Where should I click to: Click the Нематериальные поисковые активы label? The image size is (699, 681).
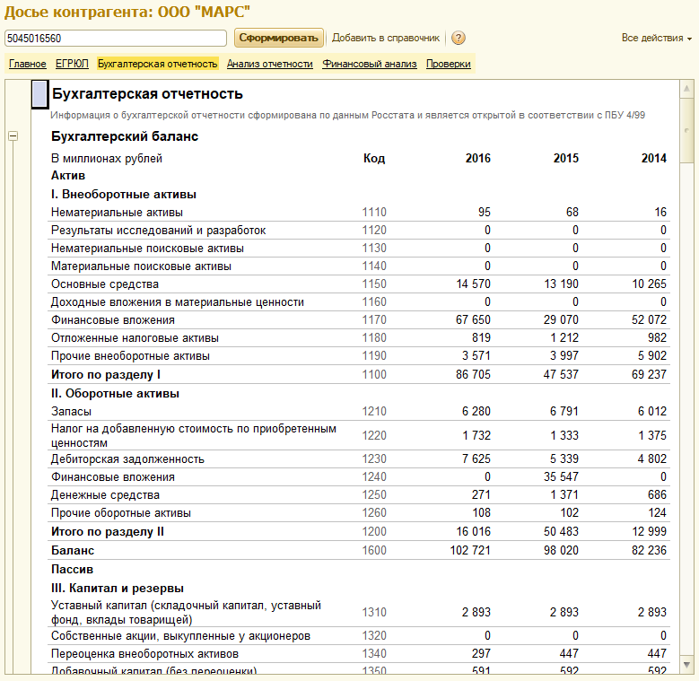[x=147, y=249]
